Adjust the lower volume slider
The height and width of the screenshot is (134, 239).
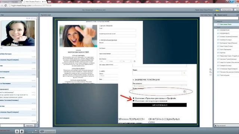pyautogui.click(x=32, y=133)
